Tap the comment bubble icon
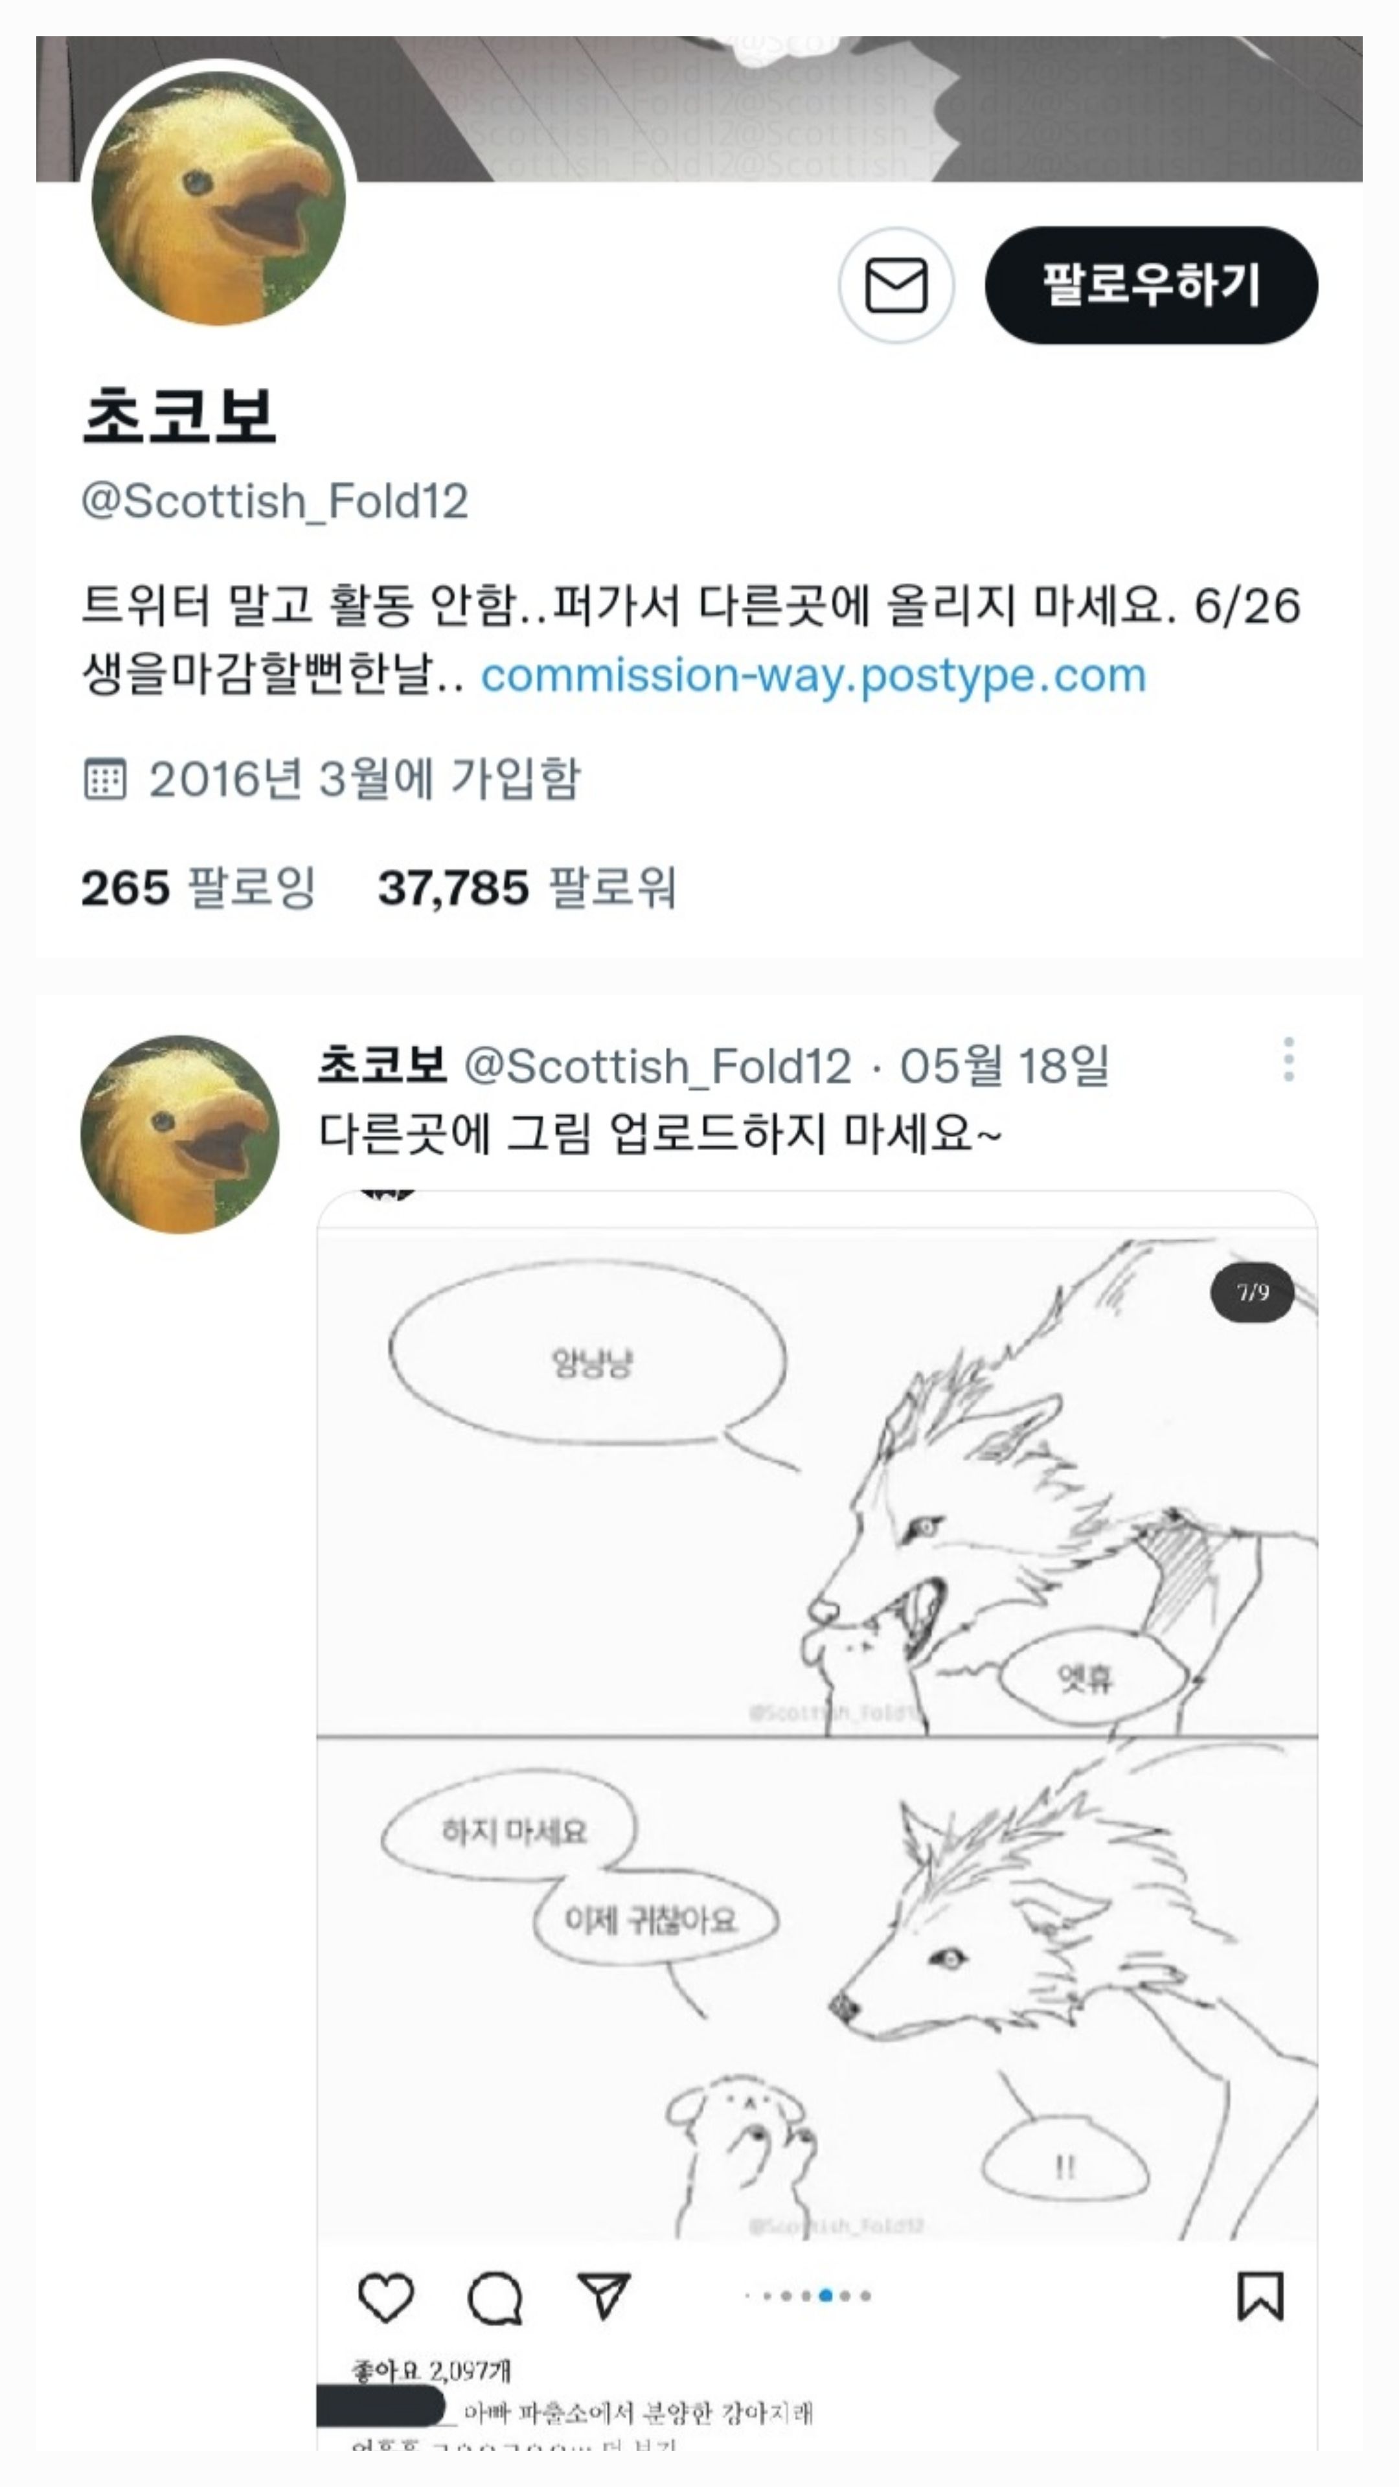 pyautogui.click(x=495, y=2297)
